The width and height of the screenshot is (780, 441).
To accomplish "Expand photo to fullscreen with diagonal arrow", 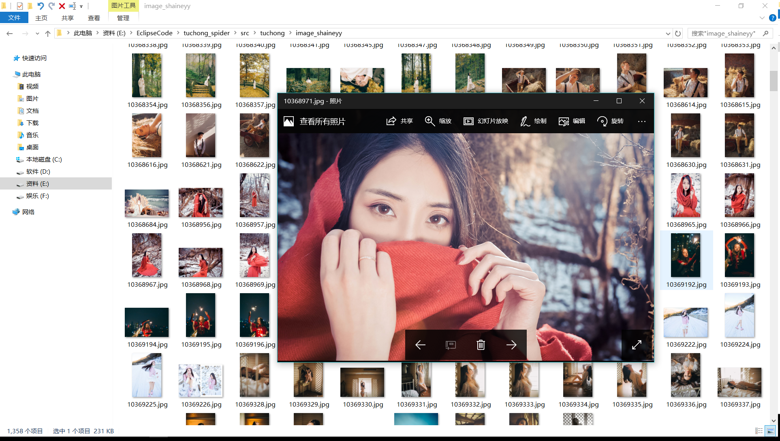I will point(637,345).
